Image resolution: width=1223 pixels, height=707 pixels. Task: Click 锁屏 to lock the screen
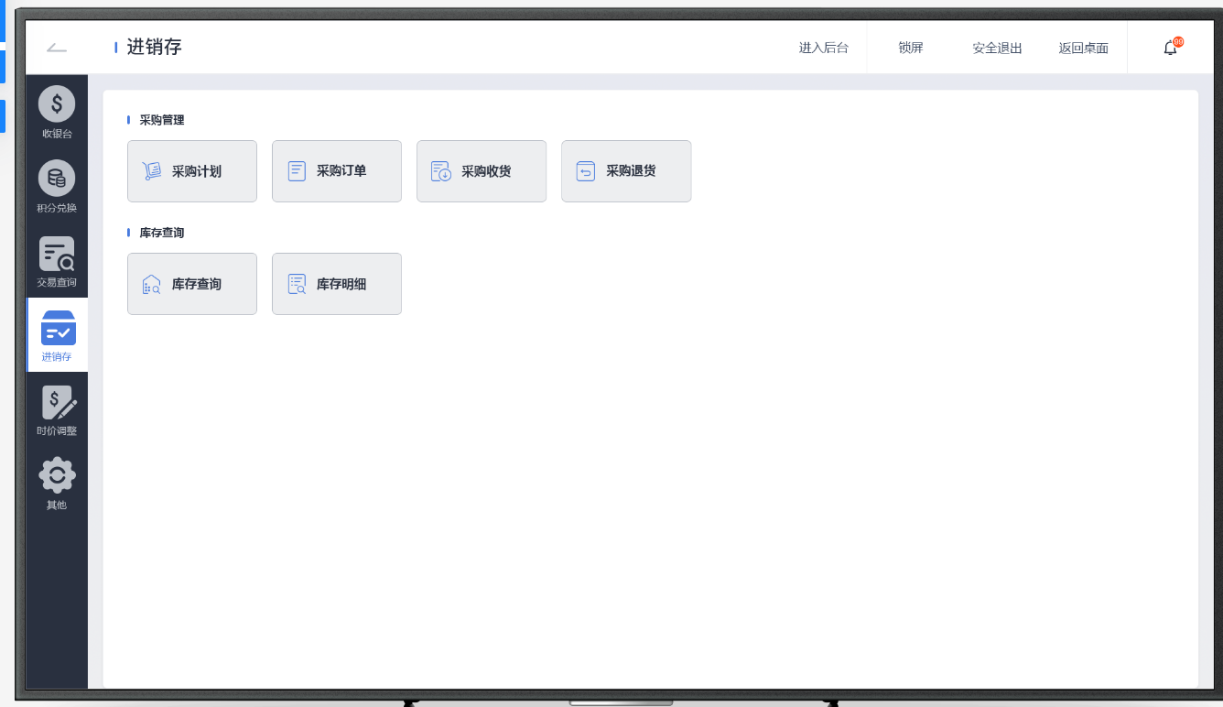[911, 48]
